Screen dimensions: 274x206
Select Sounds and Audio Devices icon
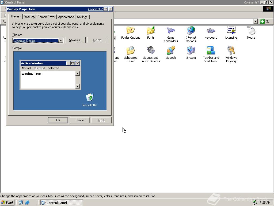pos(151,54)
